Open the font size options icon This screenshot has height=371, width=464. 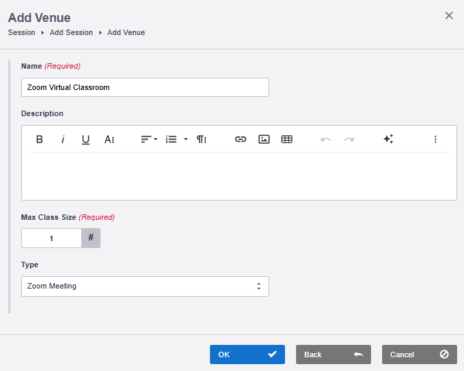[109, 139]
